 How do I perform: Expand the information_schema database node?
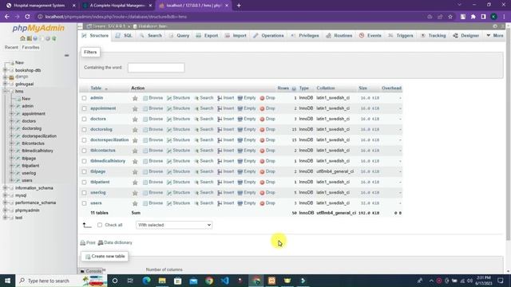click(5, 188)
